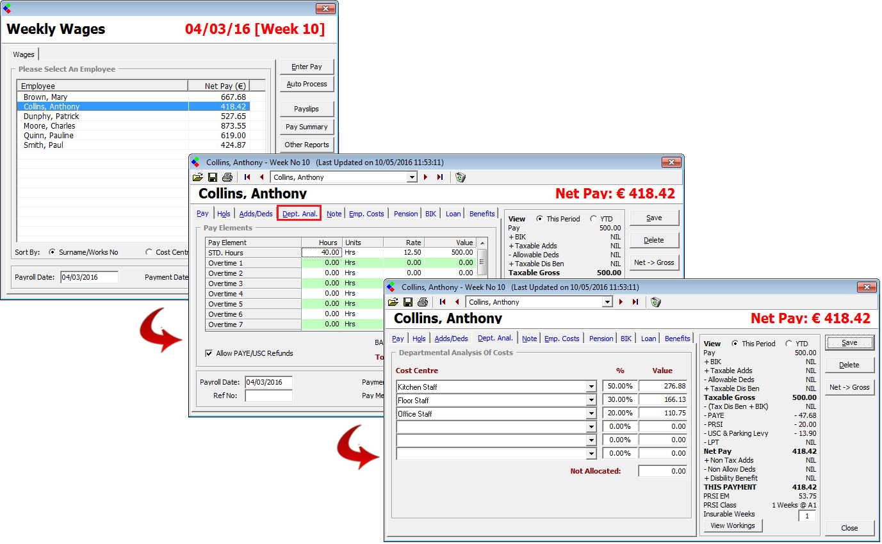Select the YTD view option in front window
882x544 pixels.
[x=789, y=344]
